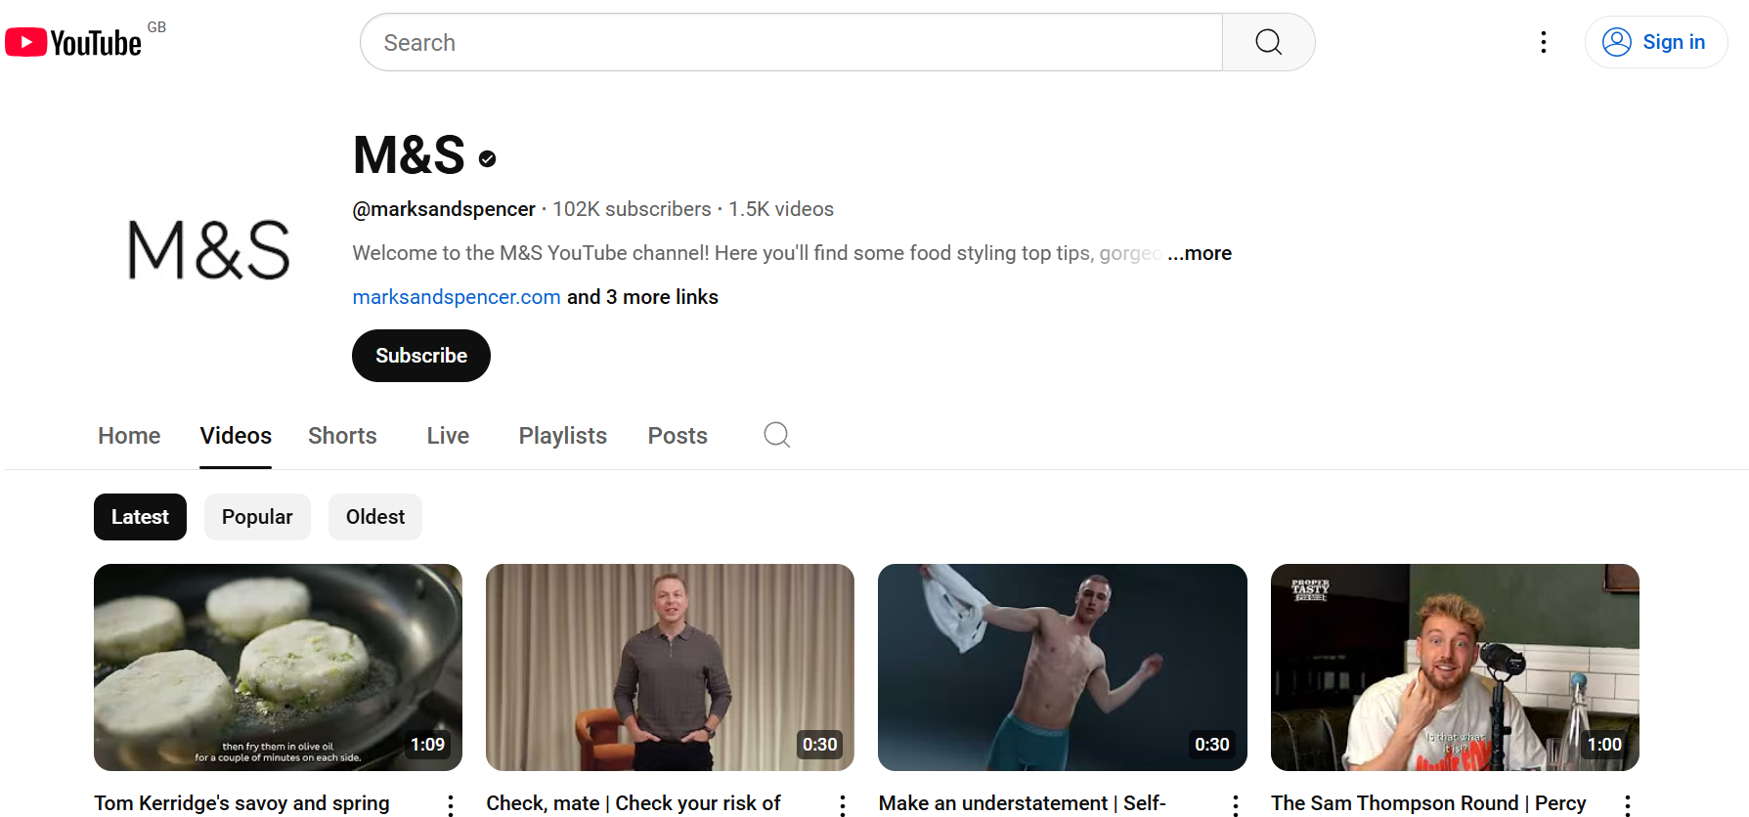Subscribe to the M&S channel
The height and width of the screenshot is (817, 1749).
(420, 356)
